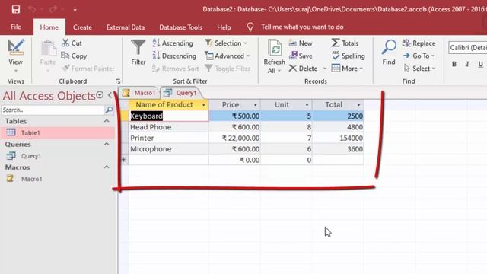This screenshot has width=487, height=274.
Task: Toggle the Totals row
Action: click(345, 43)
